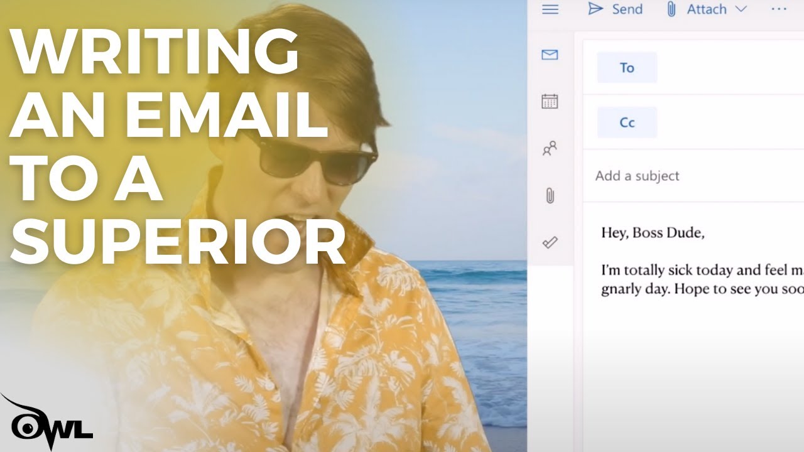Click the 'Hey, Boss Dude,' greeting line
The width and height of the screenshot is (804, 452).
click(x=653, y=234)
